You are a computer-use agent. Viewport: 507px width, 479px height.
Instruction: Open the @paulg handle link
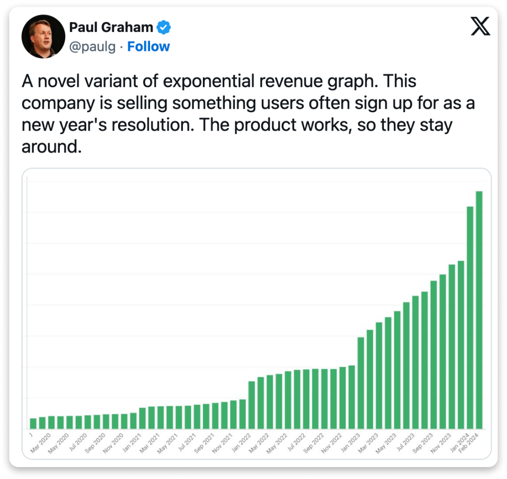pos(92,47)
